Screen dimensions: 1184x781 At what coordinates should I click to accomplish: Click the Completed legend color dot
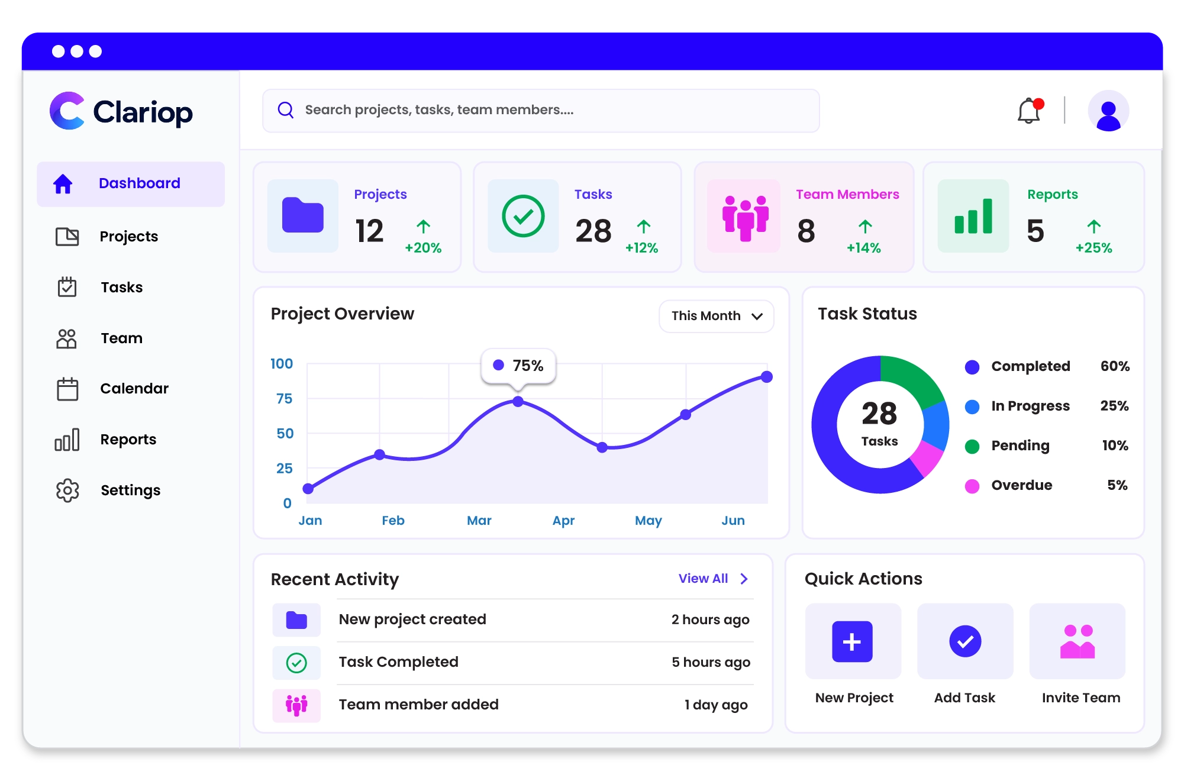click(x=972, y=367)
